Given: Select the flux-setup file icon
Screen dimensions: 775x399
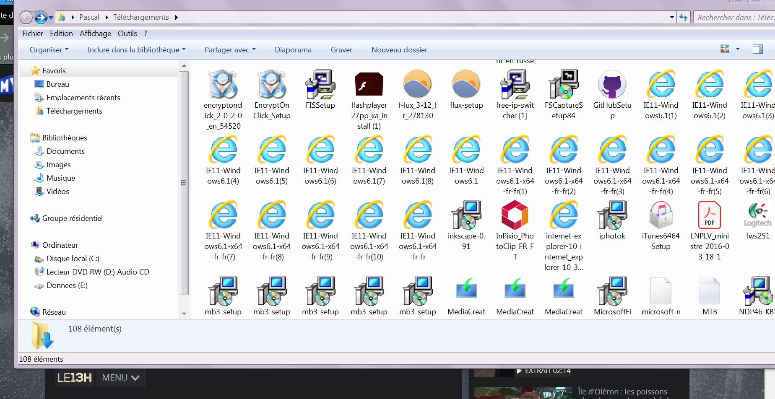Looking at the screenshot, I should click(466, 84).
